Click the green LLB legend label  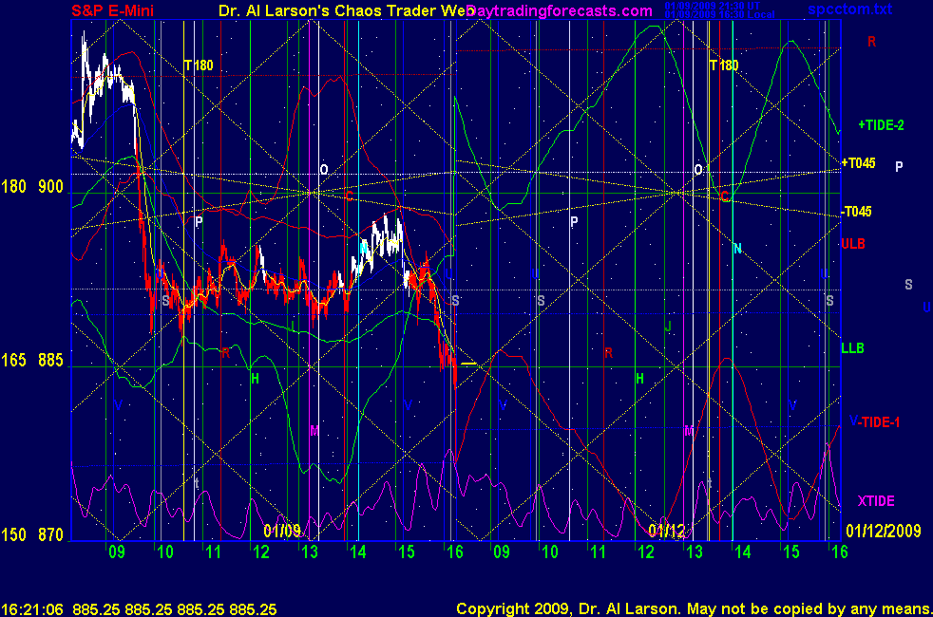click(x=852, y=348)
